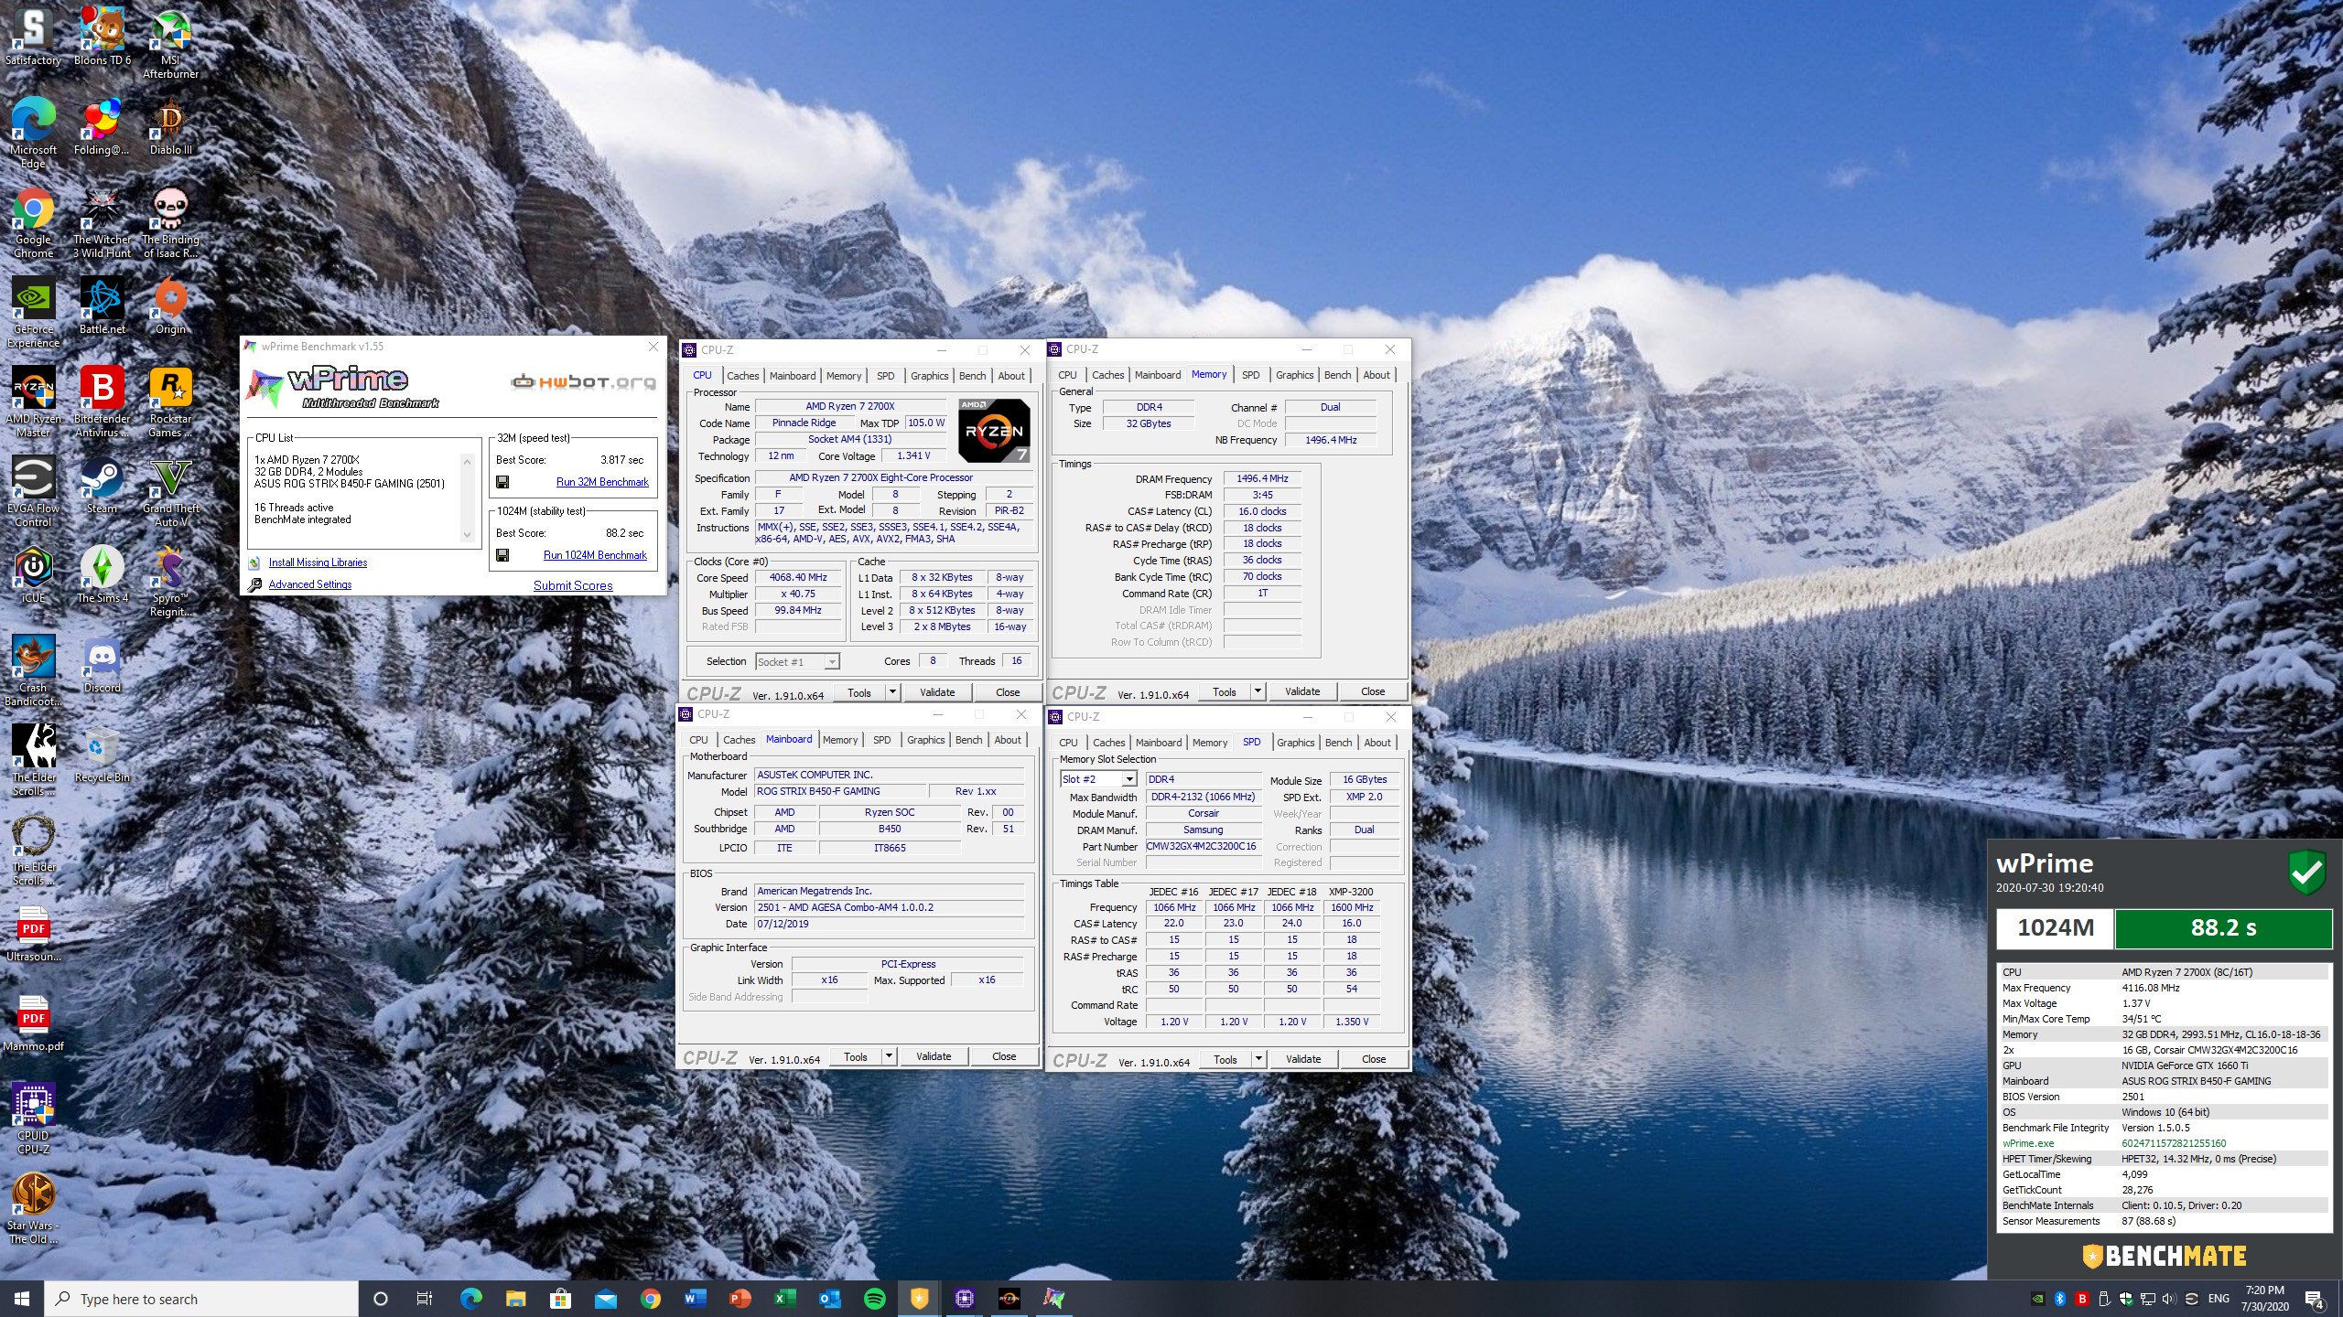
Task: Click the 88.2 s BenchMate result
Action: point(2223,928)
